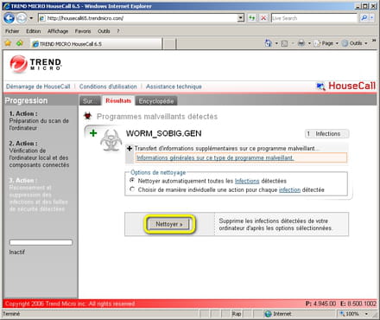Click the RSS feeds toolbar icon
The width and height of the screenshot is (380, 320).
284,43
